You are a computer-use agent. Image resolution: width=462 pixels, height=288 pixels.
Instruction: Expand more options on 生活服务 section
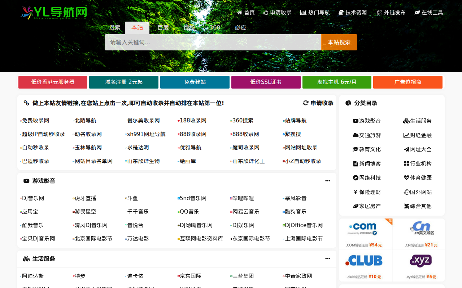(327, 258)
